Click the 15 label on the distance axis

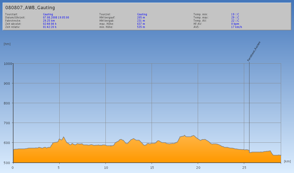pos(152,167)
